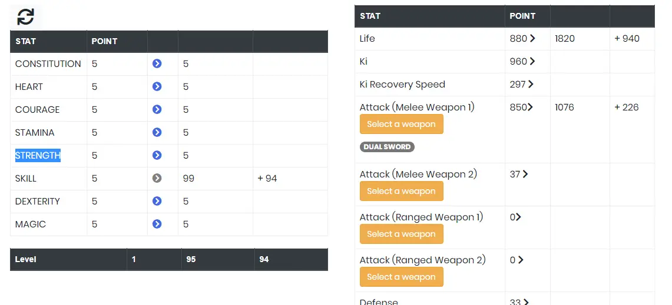Click the blue arrow next to CONSTITUTION
This screenshot has height=305, width=672.
point(157,63)
